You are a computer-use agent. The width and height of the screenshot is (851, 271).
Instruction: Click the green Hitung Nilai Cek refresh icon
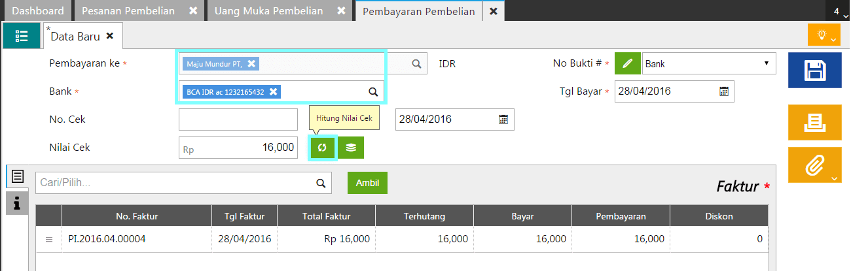[x=322, y=148]
